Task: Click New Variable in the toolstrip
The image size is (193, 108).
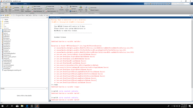Action: coord(36,6)
